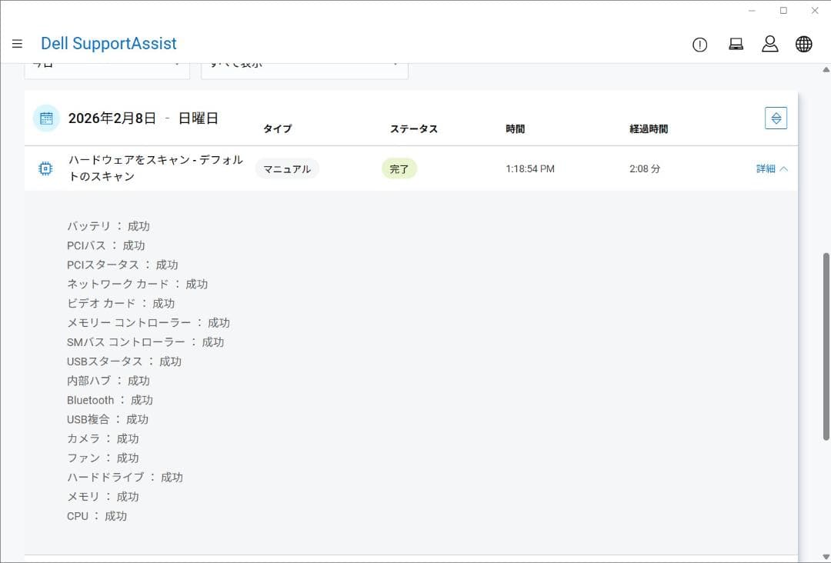Click the Dell SupportAssist title
831x563 pixels.
108,44
